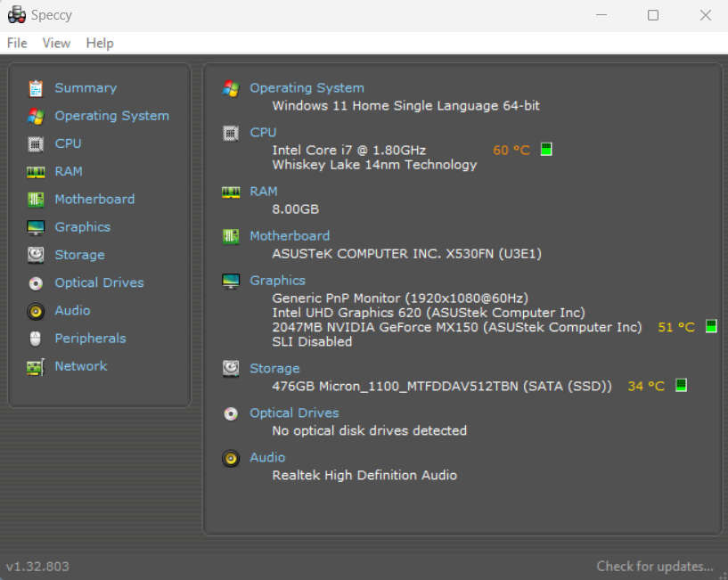Open the Help menu
This screenshot has height=580, width=728.
[x=100, y=43]
